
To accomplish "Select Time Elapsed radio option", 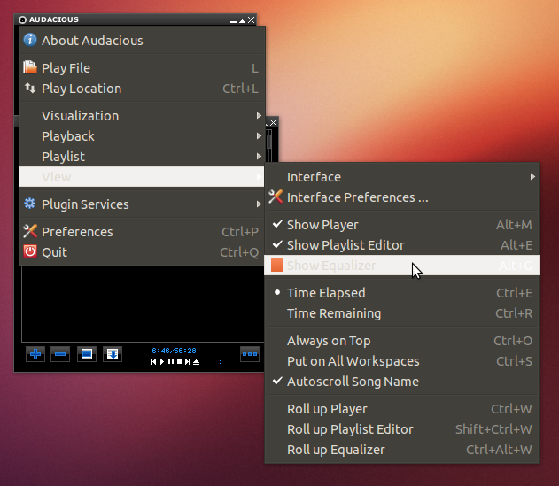I will [x=402, y=292].
